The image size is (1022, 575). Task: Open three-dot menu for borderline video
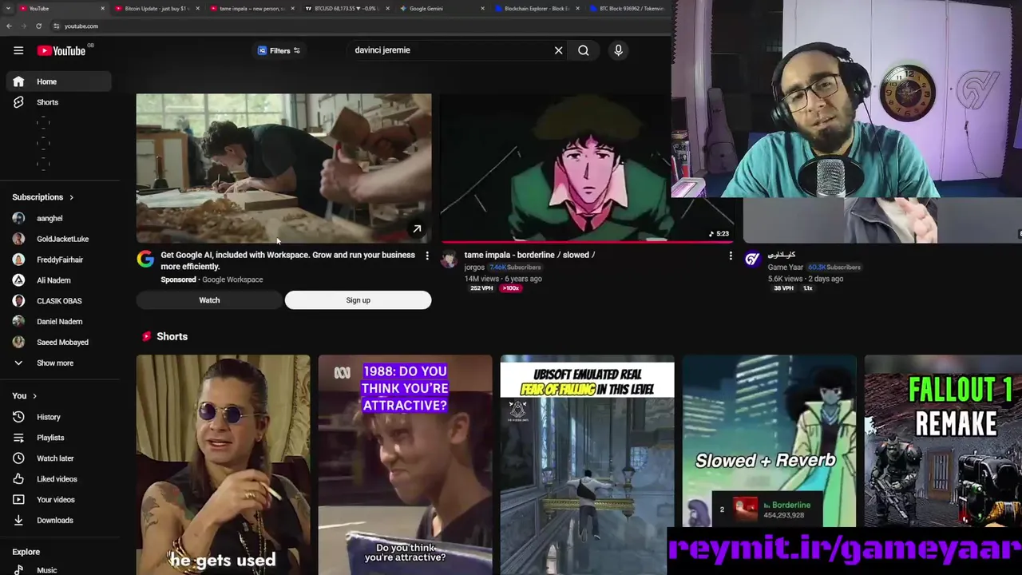[x=731, y=256]
